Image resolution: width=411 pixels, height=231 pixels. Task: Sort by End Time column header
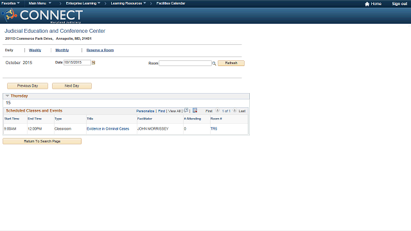tap(35, 119)
